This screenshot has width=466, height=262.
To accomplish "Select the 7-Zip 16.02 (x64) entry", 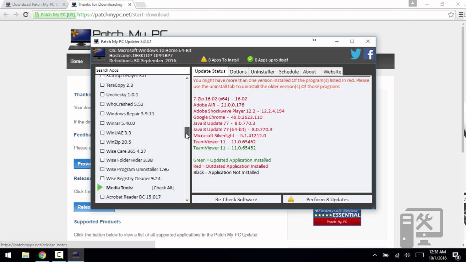I will coord(220,99).
